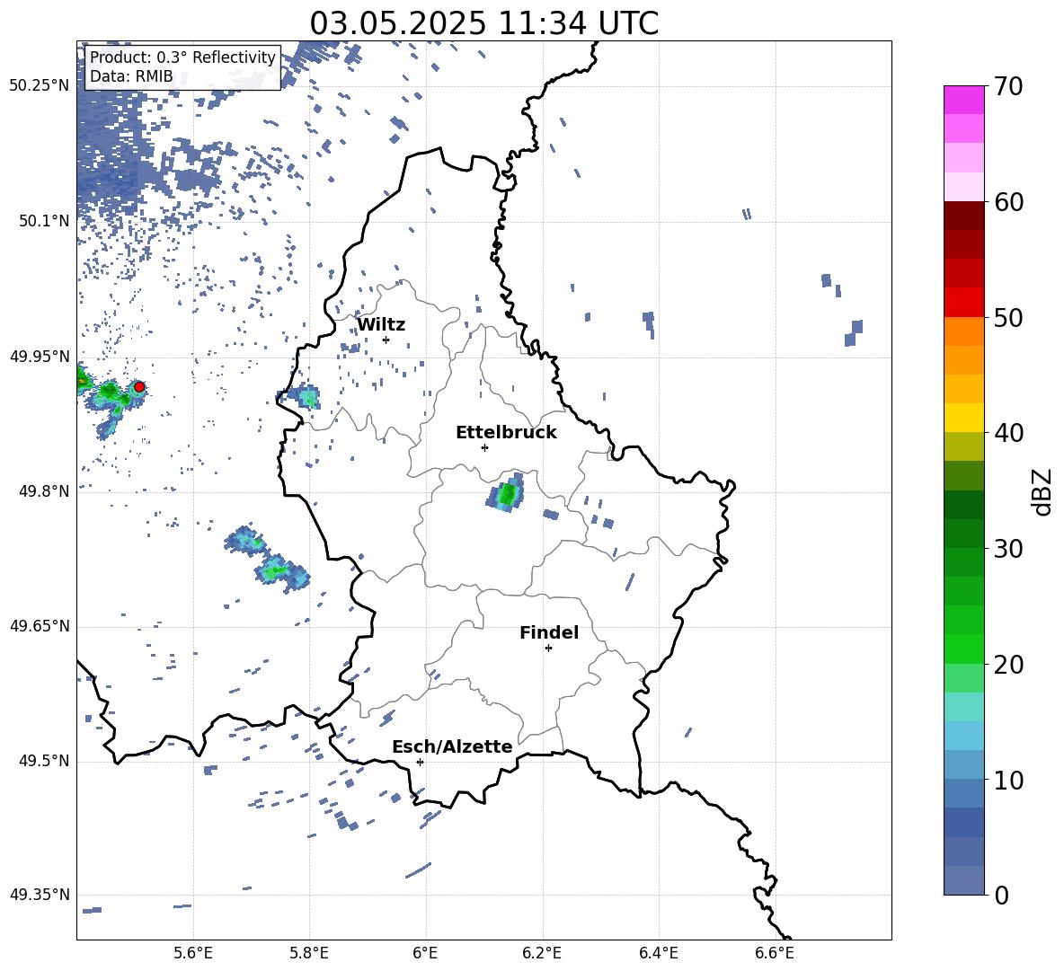
Task: Click the plus marker below Ettelbruck
Action: (x=484, y=447)
